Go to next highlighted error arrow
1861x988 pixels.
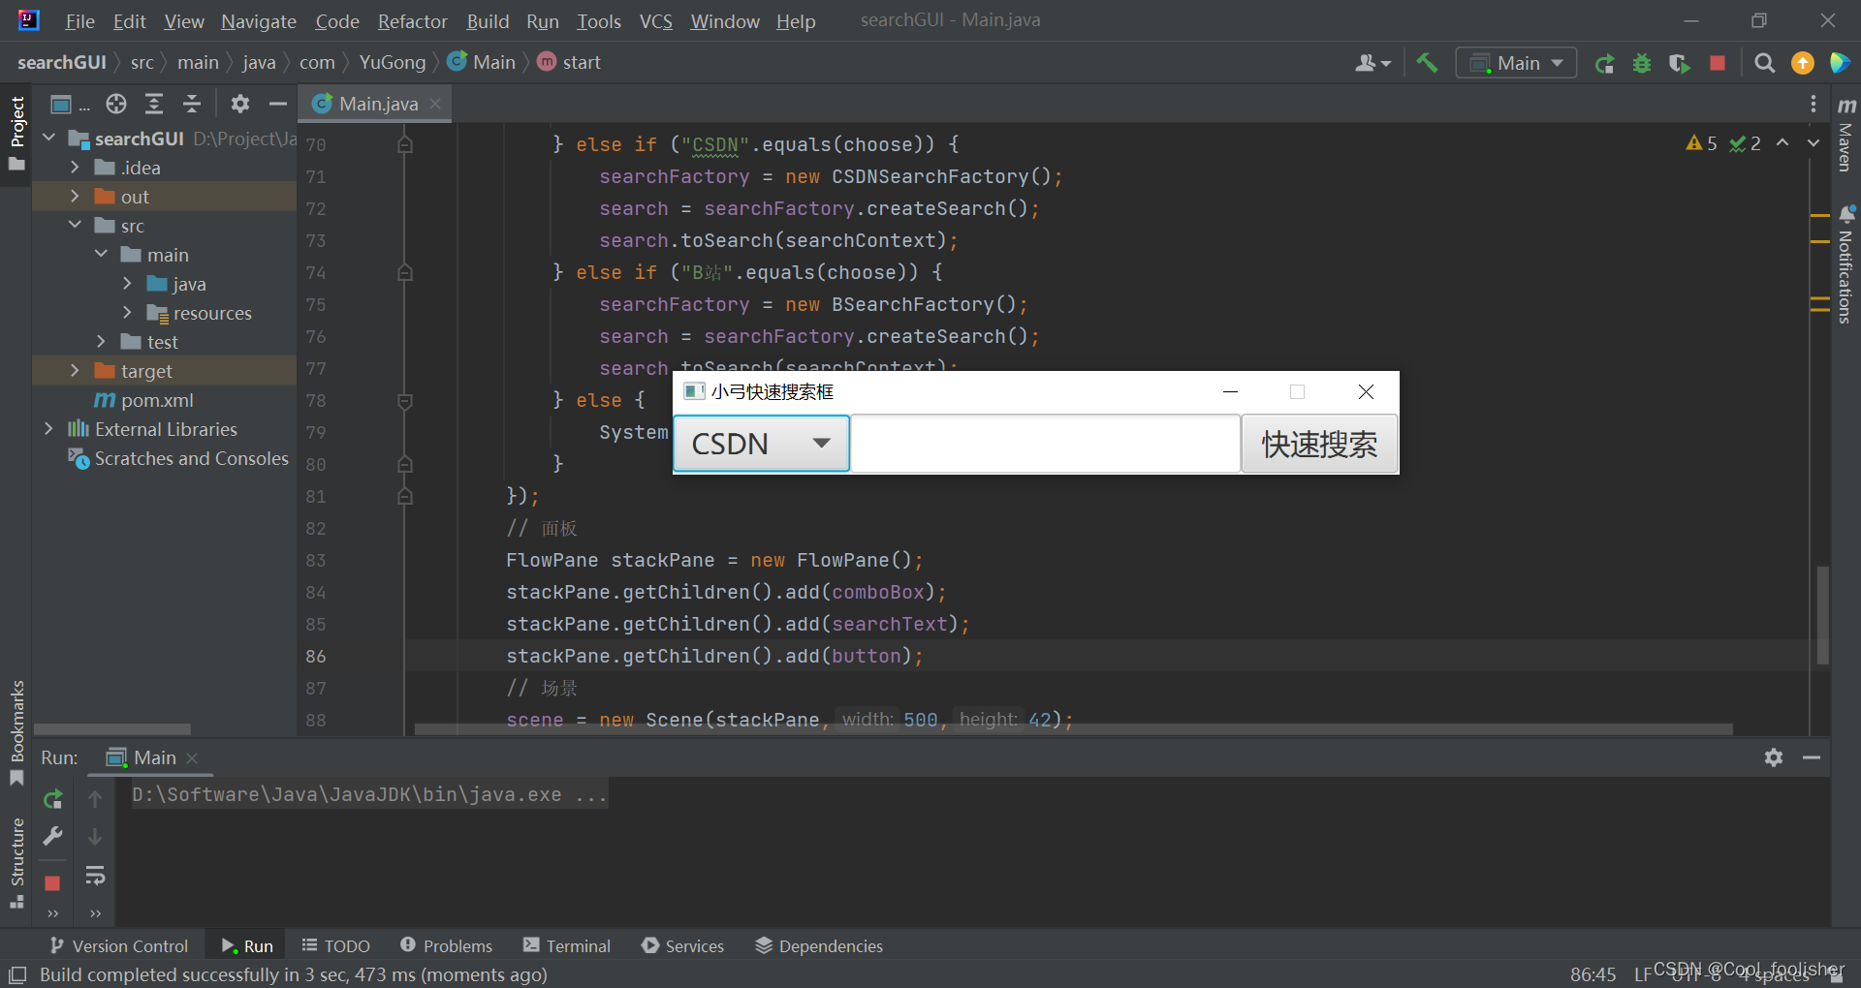(x=1814, y=143)
